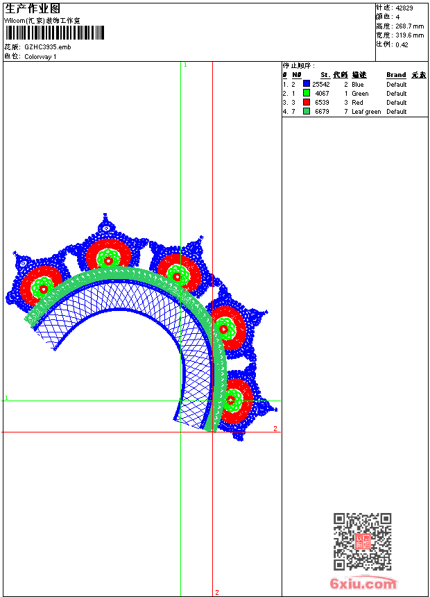Image resolution: width=430 pixels, height=597 pixels.
Task: Click the width value 319.6 mm
Action: (x=409, y=35)
